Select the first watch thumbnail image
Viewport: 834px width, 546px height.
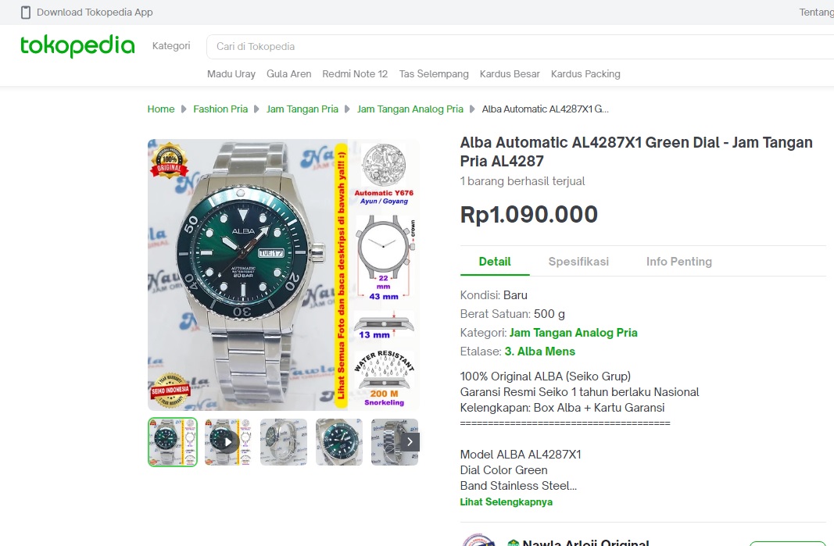pyautogui.click(x=172, y=442)
